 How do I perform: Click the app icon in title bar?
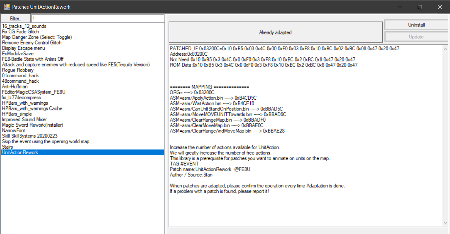(7, 7)
